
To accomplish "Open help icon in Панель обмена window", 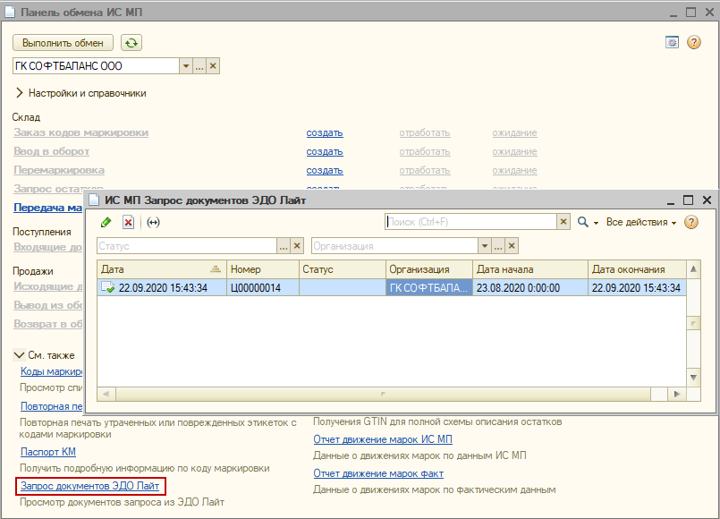I will (693, 42).
